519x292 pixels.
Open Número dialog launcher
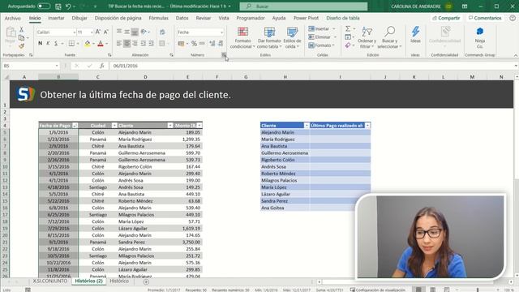pyautogui.click(x=224, y=55)
